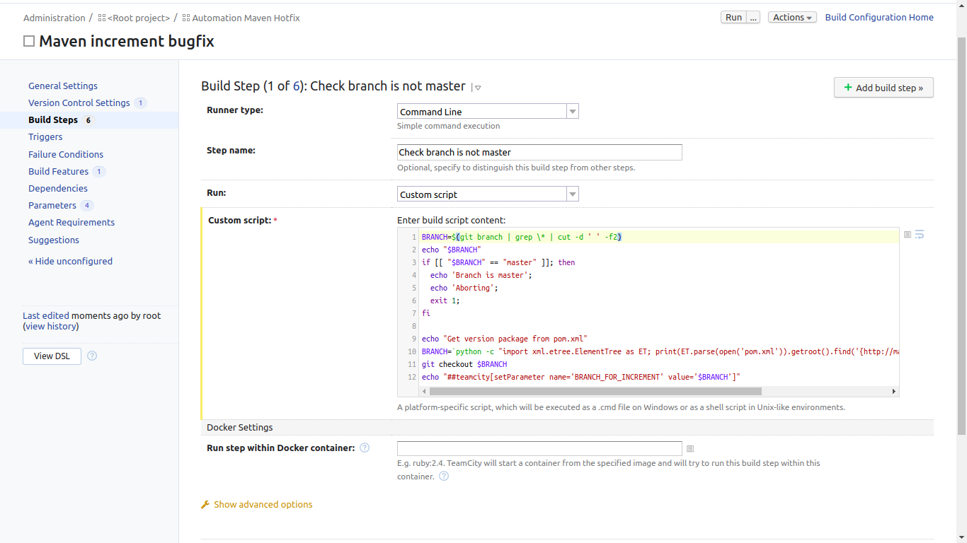Image resolution: width=967 pixels, height=543 pixels.
Task: Click wrench icon for advanced options
Action: click(x=205, y=505)
